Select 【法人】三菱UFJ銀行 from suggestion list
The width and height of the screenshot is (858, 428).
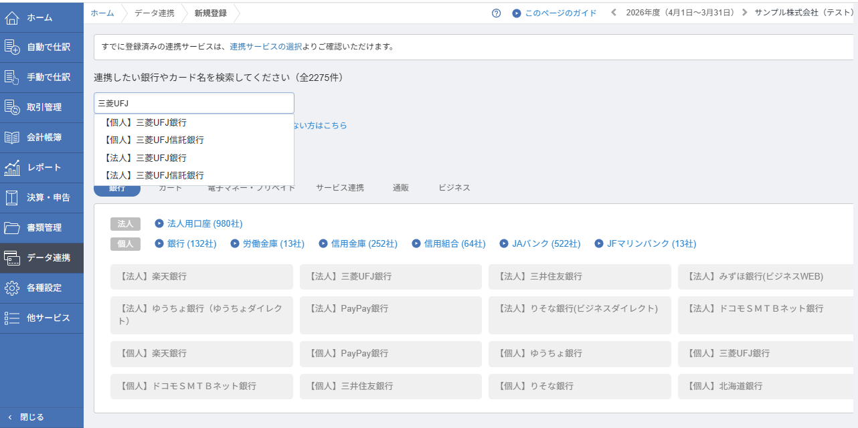[x=194, y=158]
